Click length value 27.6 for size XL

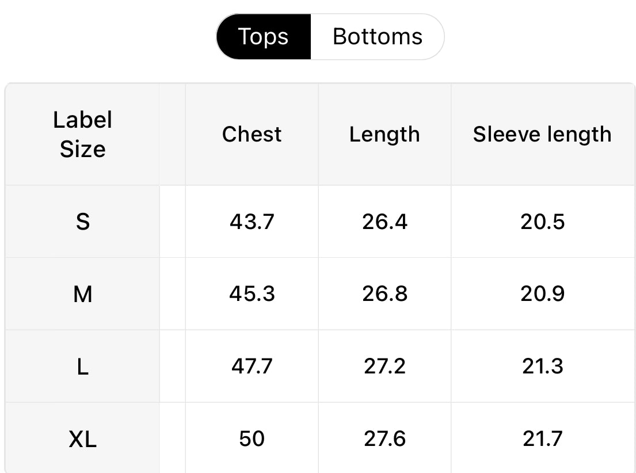(x=384, y=438)
